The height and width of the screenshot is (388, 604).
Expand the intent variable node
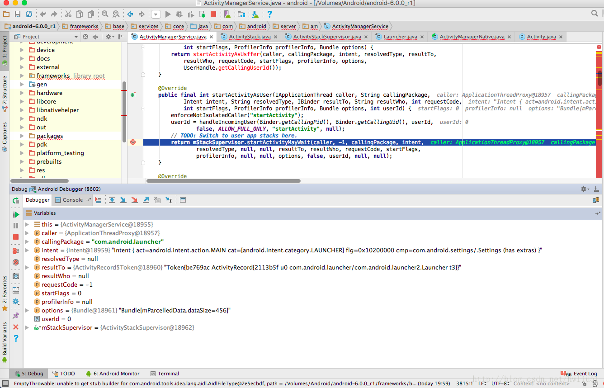[27, 250]
